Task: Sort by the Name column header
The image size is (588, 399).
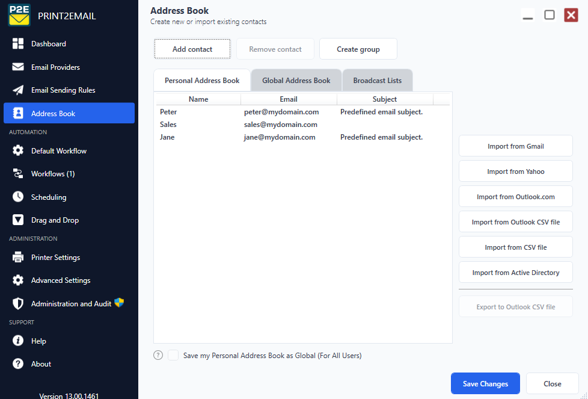Action: [x=198, y=99]
